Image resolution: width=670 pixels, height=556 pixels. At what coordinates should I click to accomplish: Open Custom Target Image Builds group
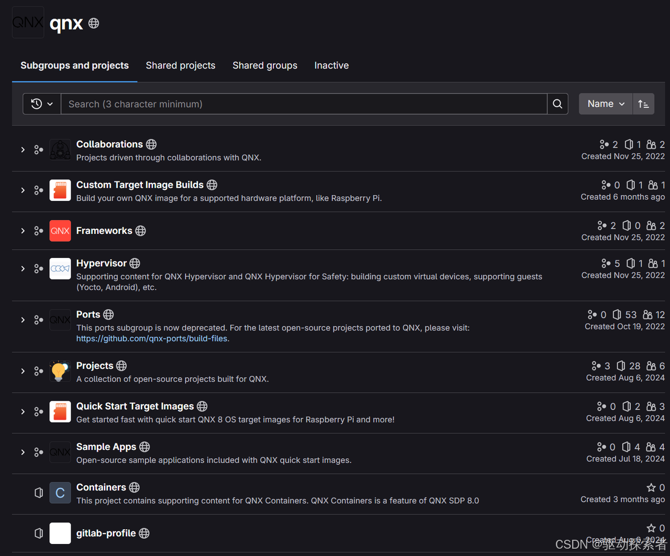[140, 185]
